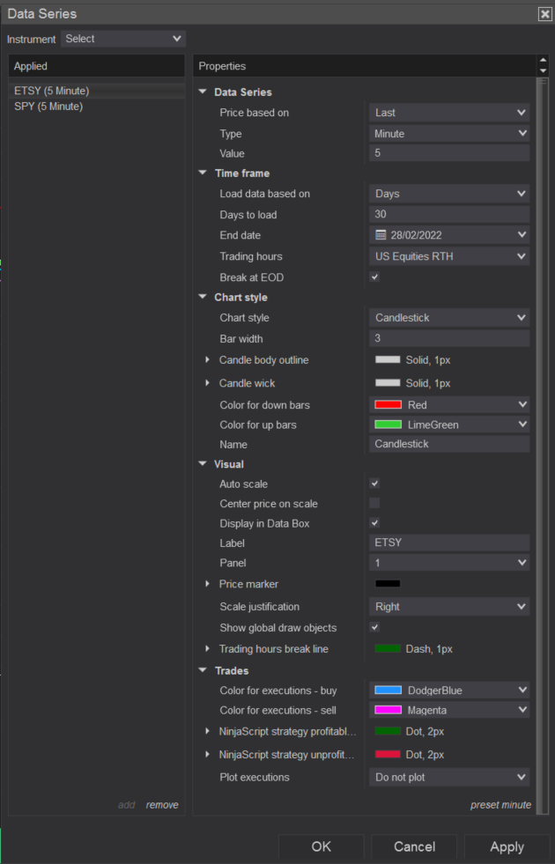The width and height of the screenshot is (555, 864).
Task: Click the calendar icon beside End date
Action: click(x=381, y=235)
